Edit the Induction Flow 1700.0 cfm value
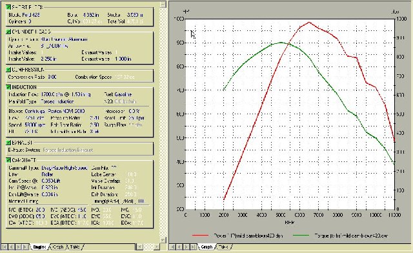Image resolution: width=413 pixels, height=253 pixels. coord(66,94)
